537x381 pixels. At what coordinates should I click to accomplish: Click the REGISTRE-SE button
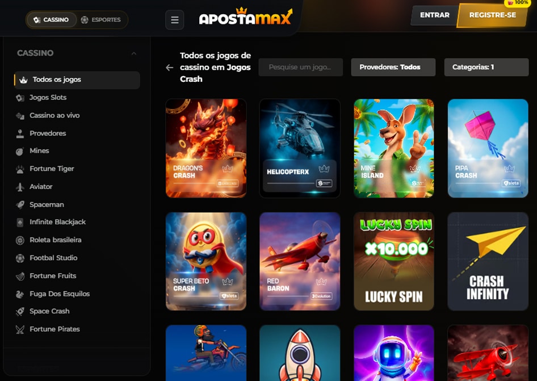[x=493, y=15]
